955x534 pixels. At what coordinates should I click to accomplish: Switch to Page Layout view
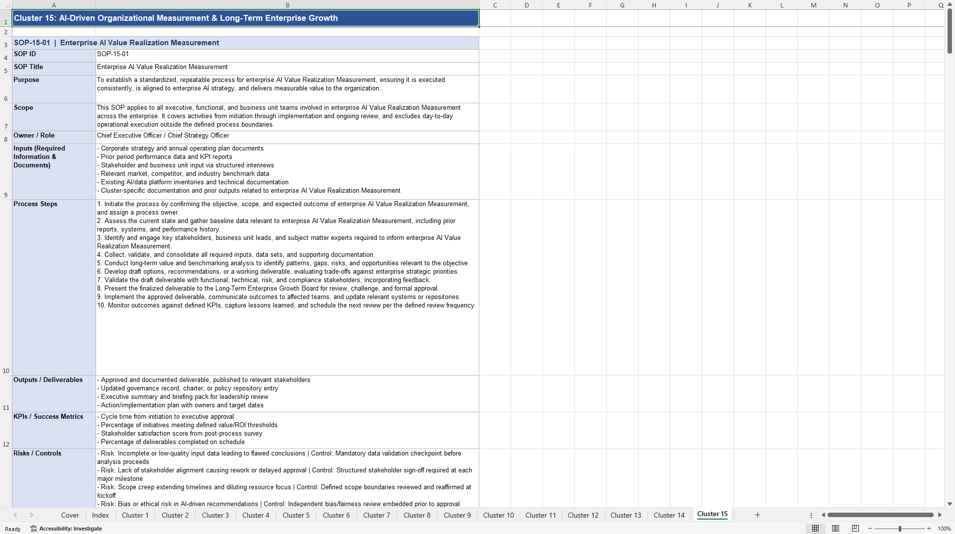pyautogui.click(x=836, y=529)
